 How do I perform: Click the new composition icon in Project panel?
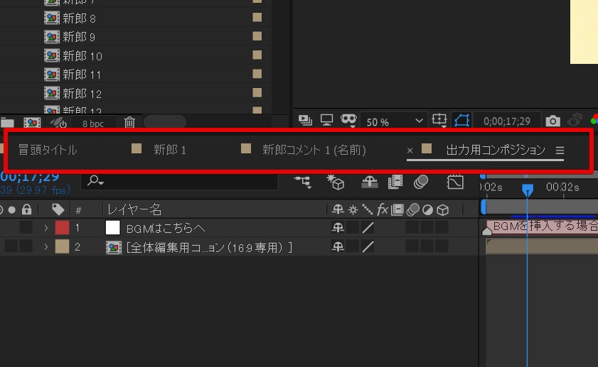(x=32, y=122)
